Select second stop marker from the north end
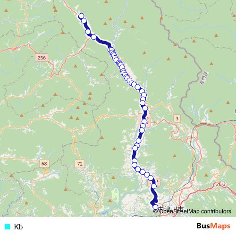This screenshot has width=236, height=236. coord(84,21)
